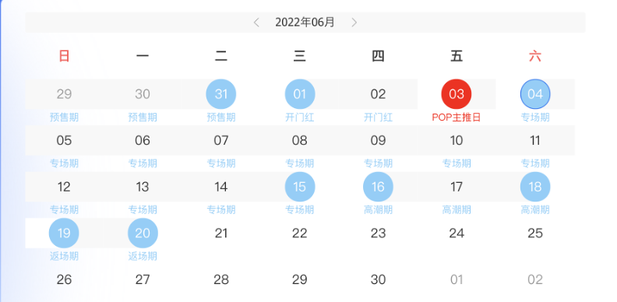Screen dimensions: 617x302
Task: Select blue circled date 20
Action: (143, 234)
